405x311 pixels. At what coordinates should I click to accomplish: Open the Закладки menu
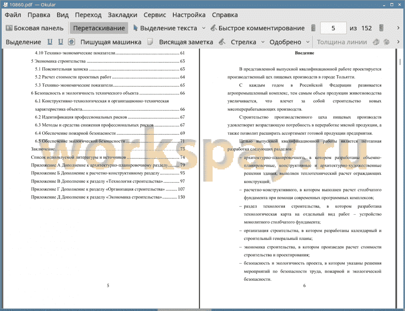(122, 15)
